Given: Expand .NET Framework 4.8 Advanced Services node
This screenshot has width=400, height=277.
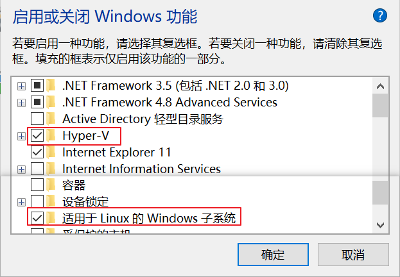Looking at the screenshot, I should tap(21, 103).
